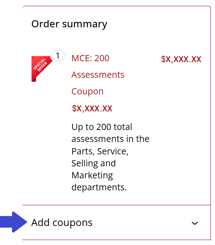Open the MCE: 200 product link

click(90, 58)
